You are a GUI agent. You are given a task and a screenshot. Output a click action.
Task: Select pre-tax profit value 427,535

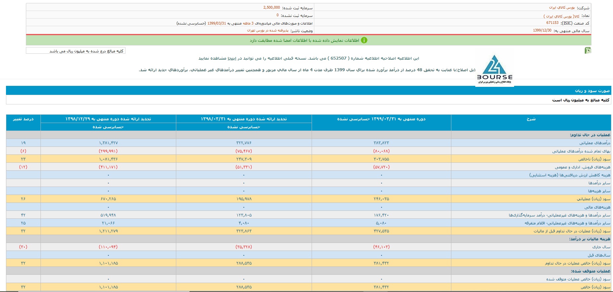click(x=381, y=231)
